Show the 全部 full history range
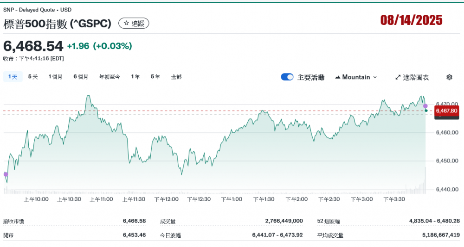The image size is (464, 247). [x=176, y=77]
